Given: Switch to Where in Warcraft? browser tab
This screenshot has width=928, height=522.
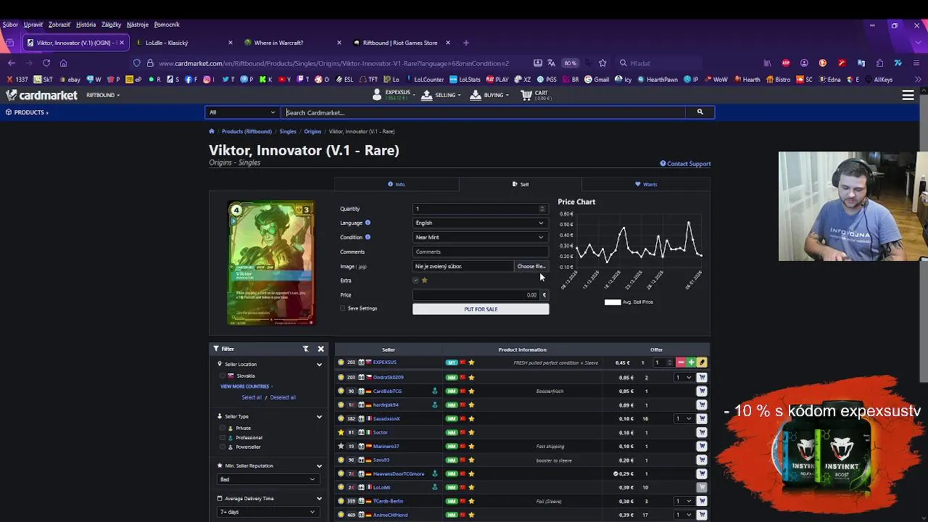Looking at the screenshot, I should (x=292, y=43).
